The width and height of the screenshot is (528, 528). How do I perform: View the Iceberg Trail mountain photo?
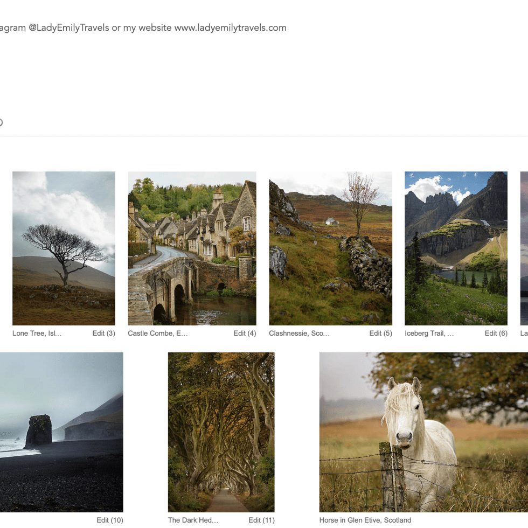point(456,248)
